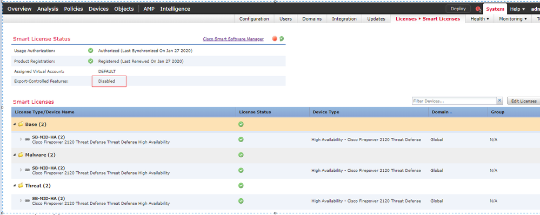This screenshot has width=540, height=215.
Task: Click the red alert notification icon beside Deploy
Action: pos(478,9)
